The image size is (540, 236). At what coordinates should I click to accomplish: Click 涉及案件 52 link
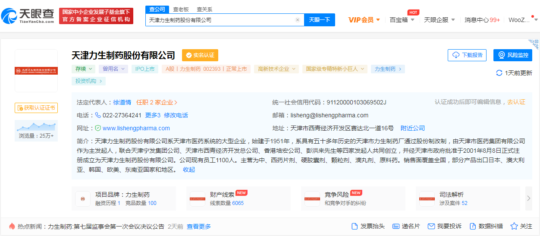point(453,203)
